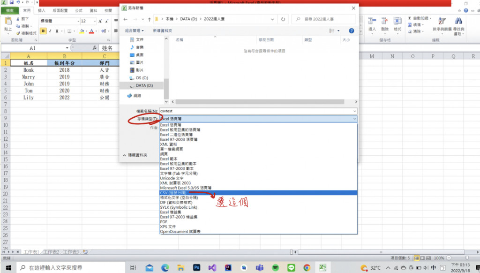Screen dimensions: 480x273
Task: Refresh the 2022鐵人賽 folder view
Action: click(x=283, y=19)
